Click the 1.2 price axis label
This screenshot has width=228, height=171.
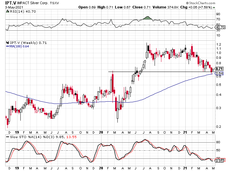click(x=219, y=45)
